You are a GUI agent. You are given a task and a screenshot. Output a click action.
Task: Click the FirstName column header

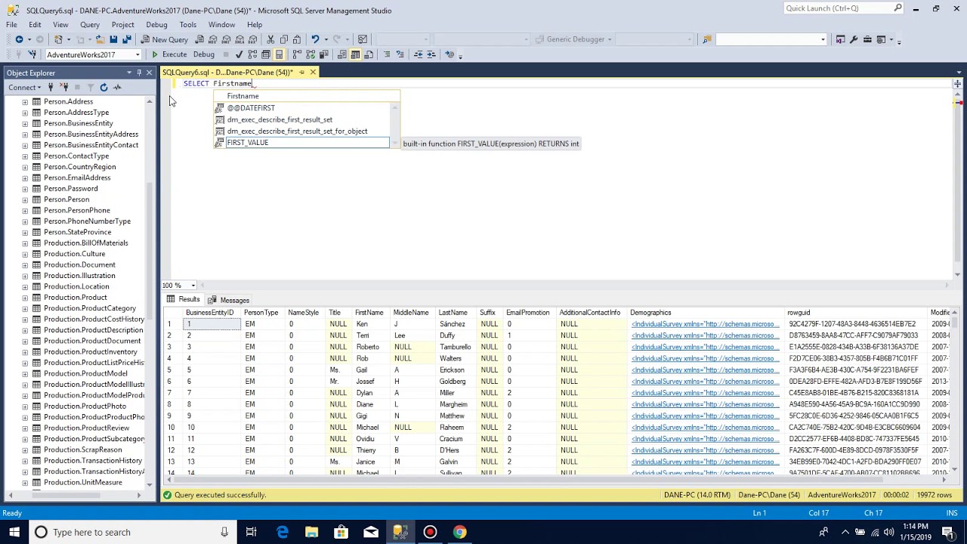(369, 313)
